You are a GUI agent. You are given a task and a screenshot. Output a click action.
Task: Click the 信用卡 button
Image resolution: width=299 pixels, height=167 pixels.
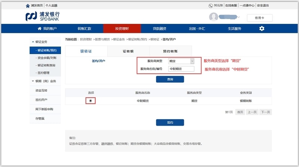point(259,18)
